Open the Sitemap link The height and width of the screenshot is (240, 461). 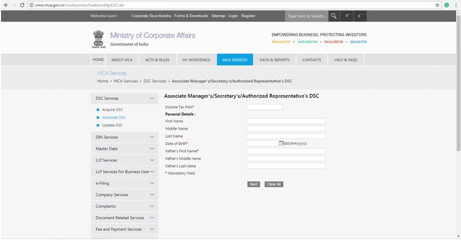(x=218, y=16)
